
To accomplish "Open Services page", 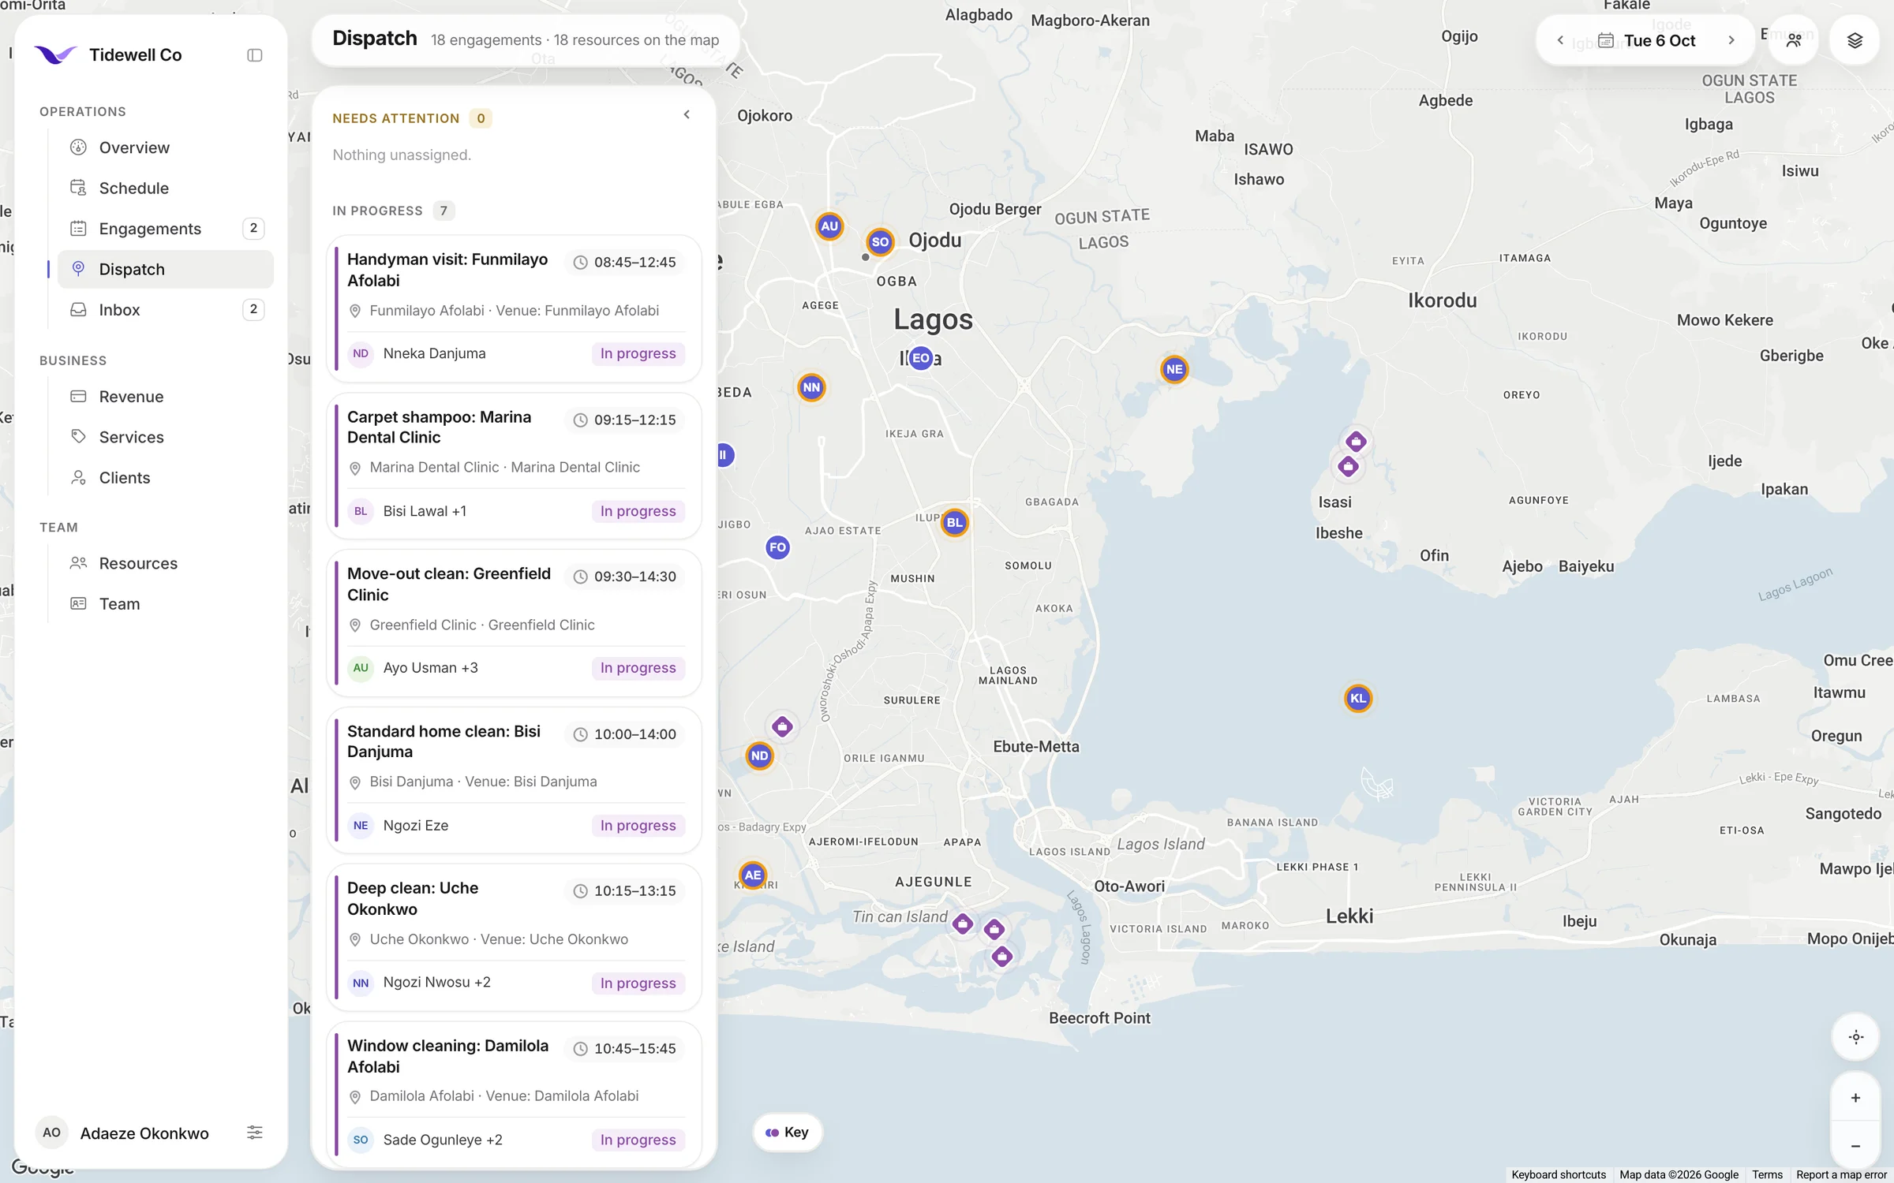I will (x=166, y=437).
